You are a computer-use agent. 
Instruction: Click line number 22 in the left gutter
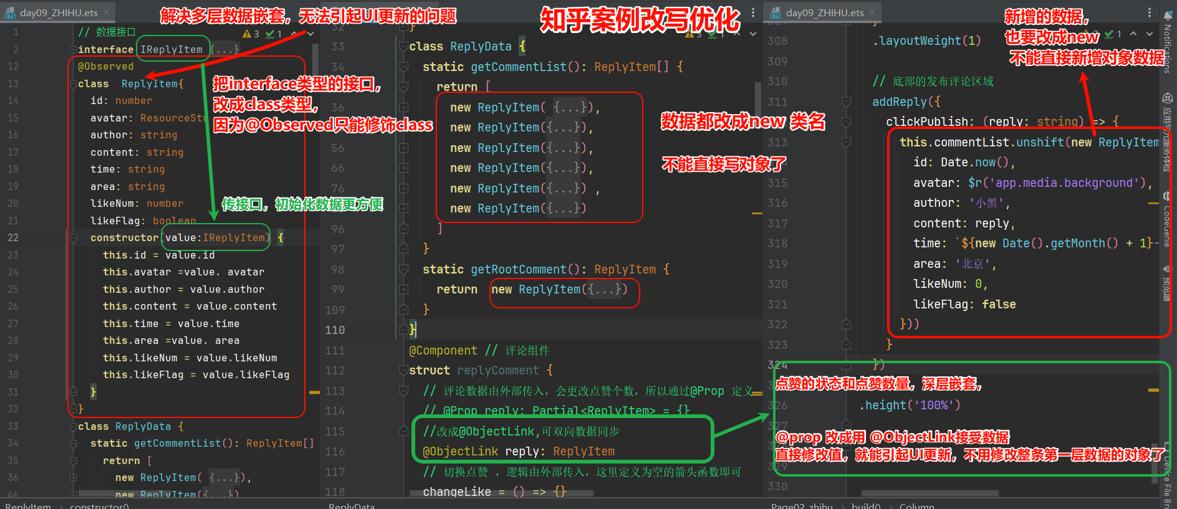[x=13, y=237]
